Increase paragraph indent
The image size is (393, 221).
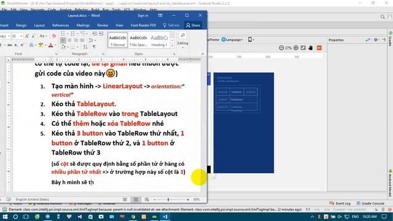[x=101, y=34]
